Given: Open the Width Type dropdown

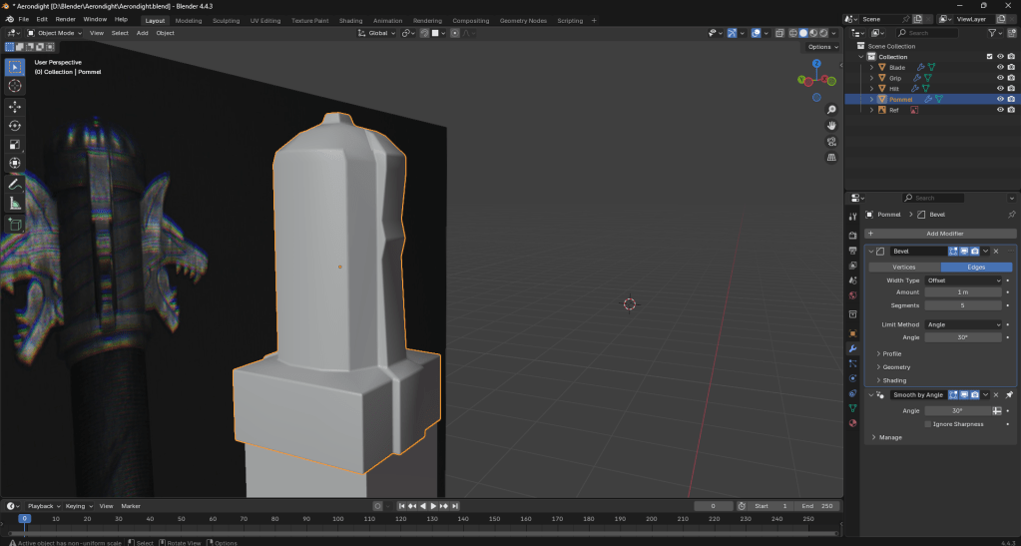Looking at the screenshot, I should (963, 280).
